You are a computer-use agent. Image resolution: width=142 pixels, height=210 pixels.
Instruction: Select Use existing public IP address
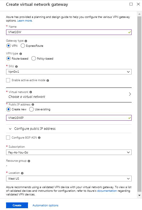(31, 109)
